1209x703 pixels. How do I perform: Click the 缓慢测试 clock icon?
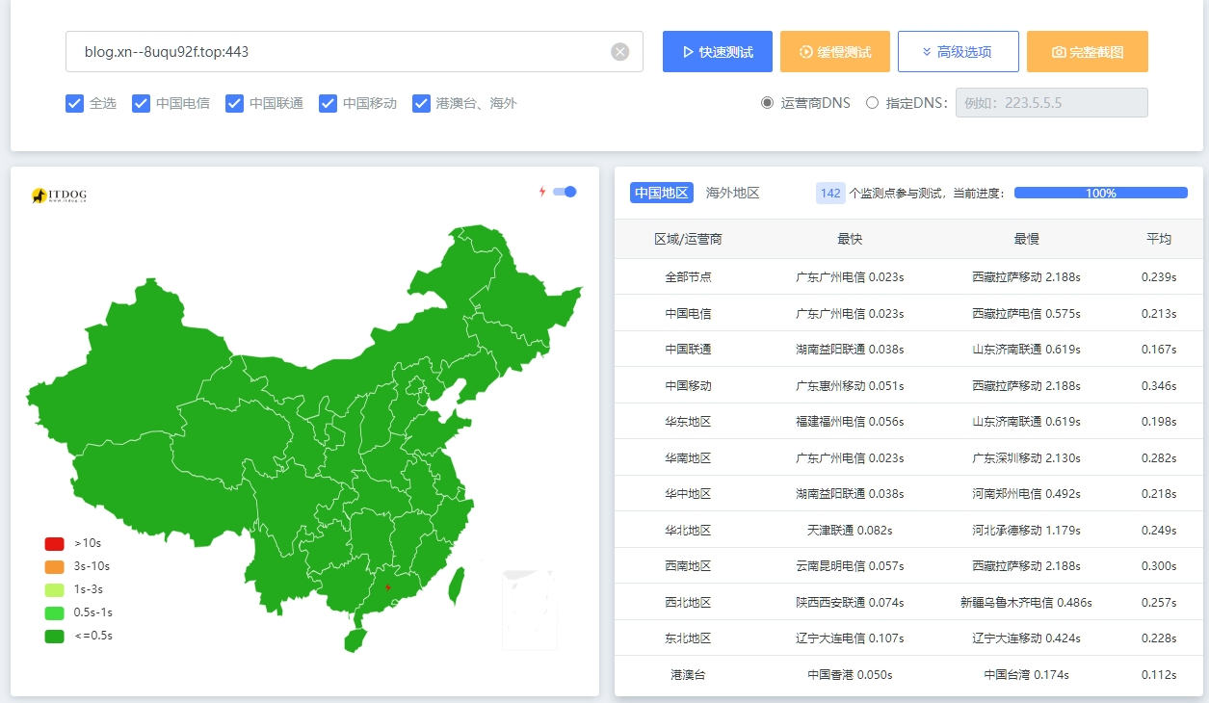point(807,51)
